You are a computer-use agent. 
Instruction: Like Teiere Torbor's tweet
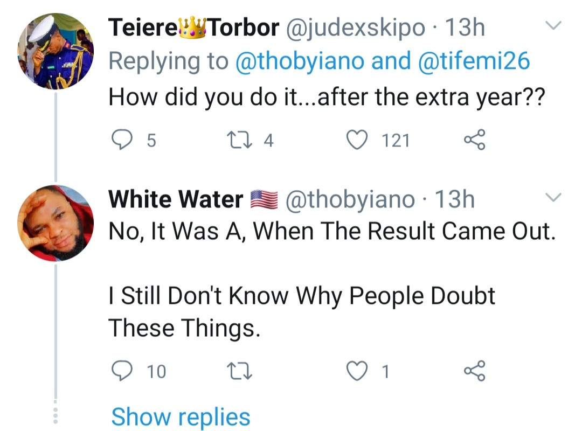click(x=356, y=141)
